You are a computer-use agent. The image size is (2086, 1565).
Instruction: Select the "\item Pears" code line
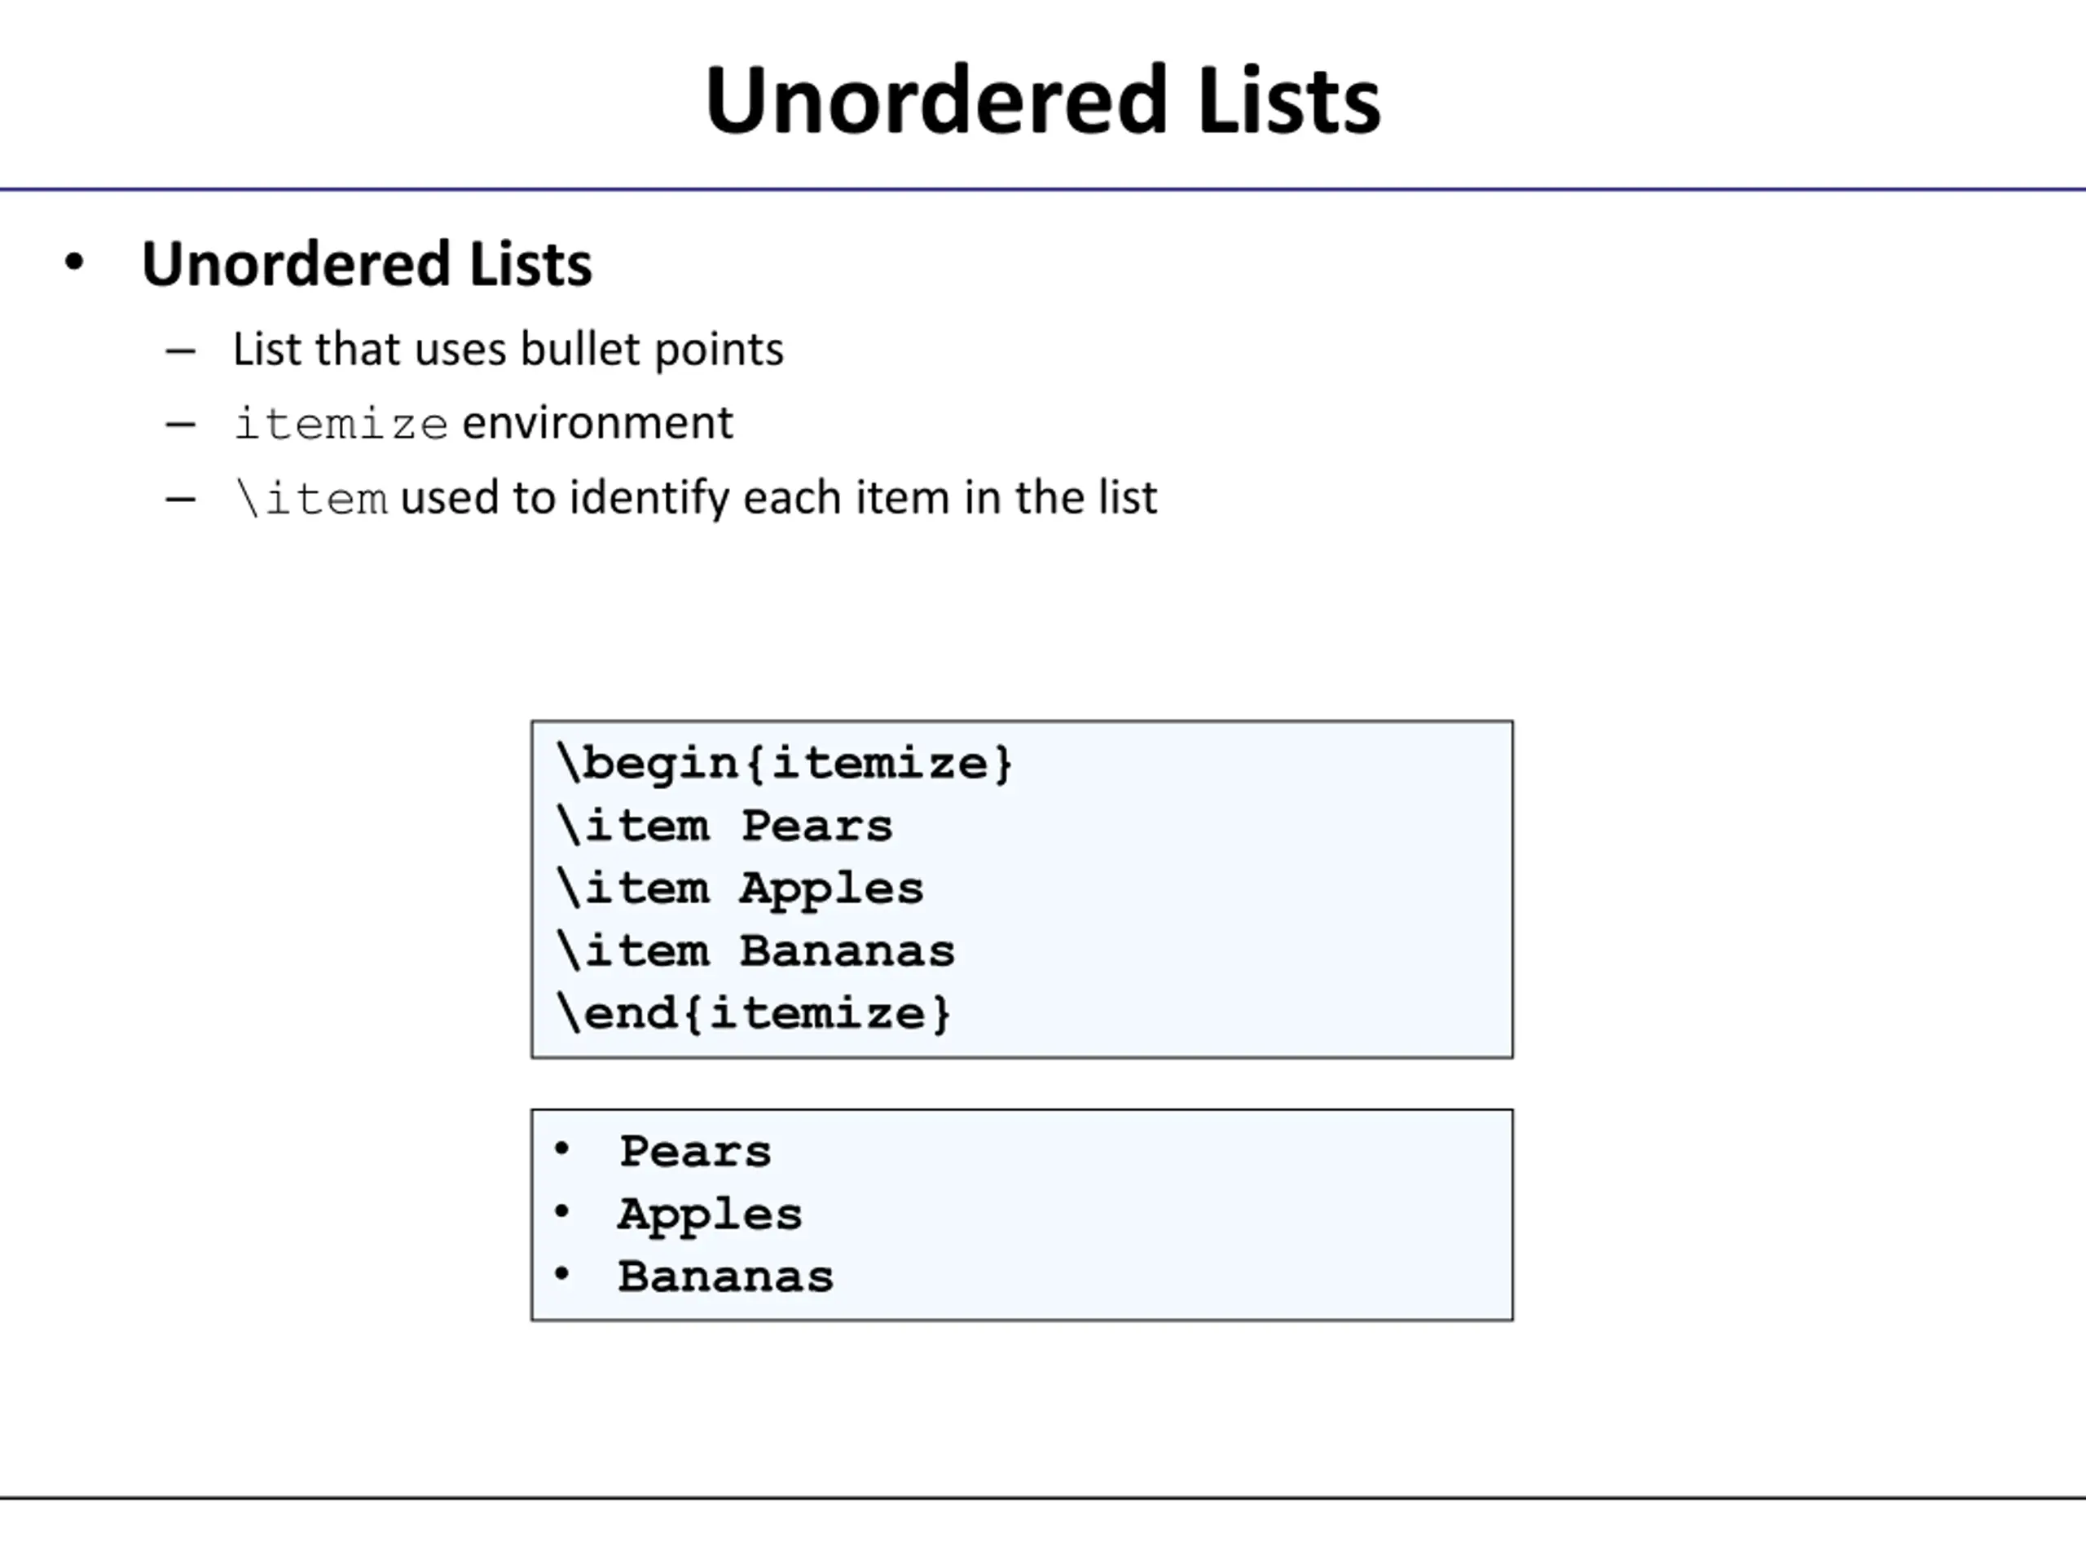[x=724, y=827]
